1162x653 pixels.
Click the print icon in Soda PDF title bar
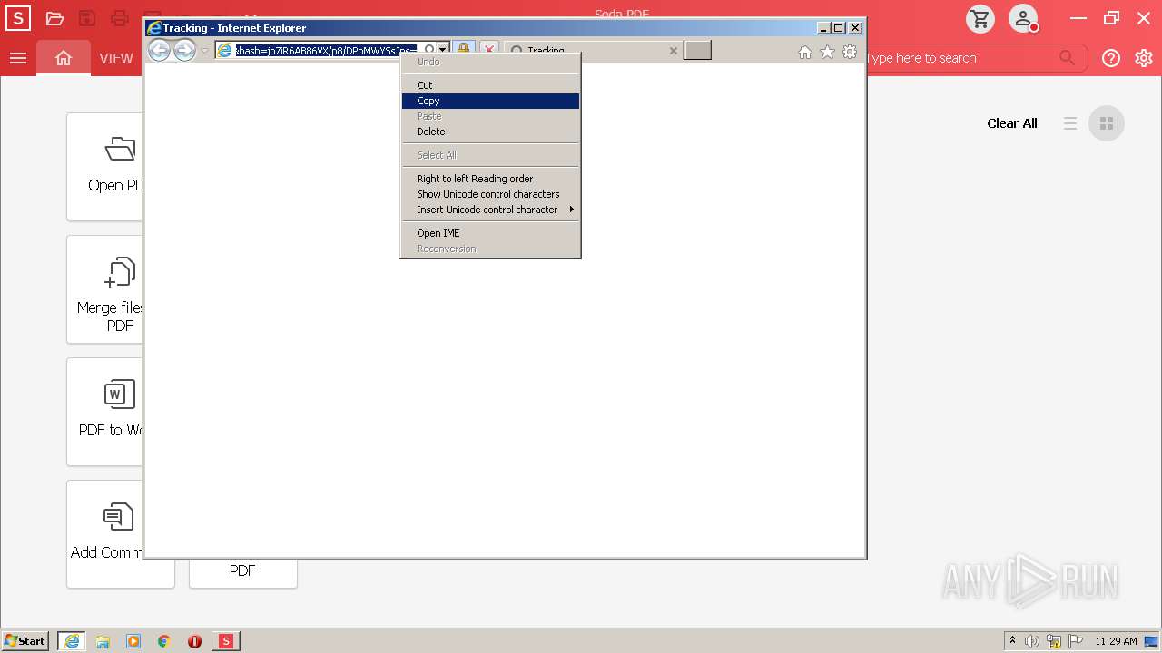(x=119, y=18)
